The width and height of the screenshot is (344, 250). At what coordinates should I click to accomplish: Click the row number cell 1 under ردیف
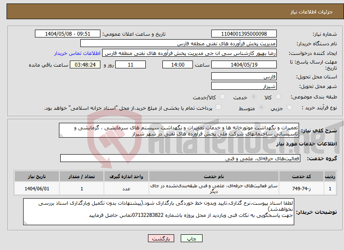coord(330,189)
